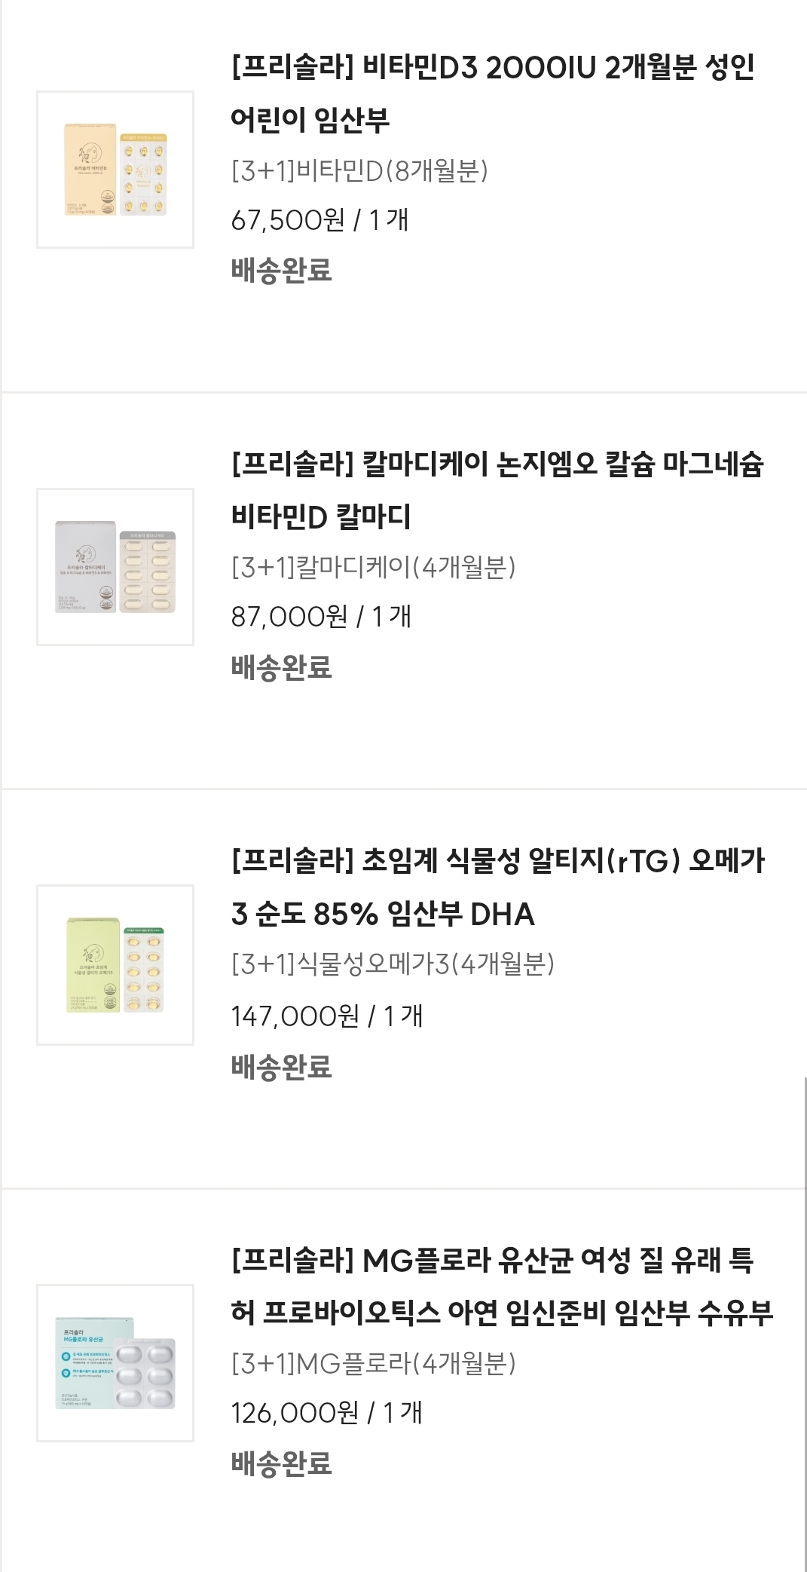Click the 67,500원 / 1개 price line
This screenshot has height=1572, width=807.
click(x=319, y=220)
